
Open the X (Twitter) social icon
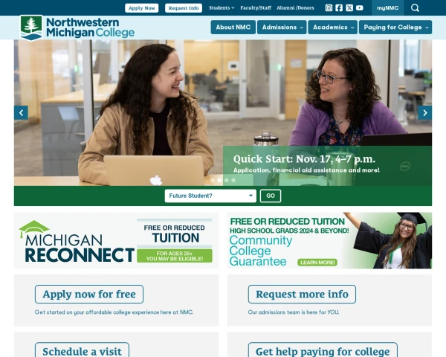click(349, 8)
